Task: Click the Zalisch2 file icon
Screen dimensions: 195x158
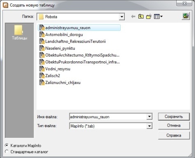Action: tap(42, 76)
